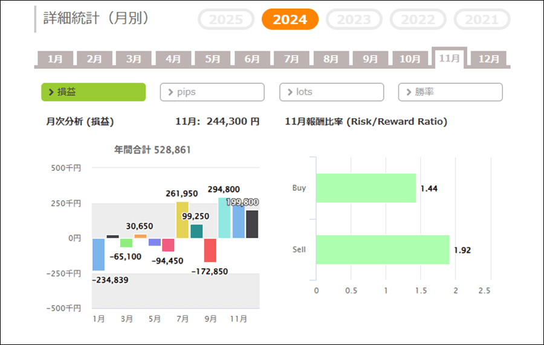Select the 2023 year button
The width and height of the screenshot is (544, 345).
(354, 20)
